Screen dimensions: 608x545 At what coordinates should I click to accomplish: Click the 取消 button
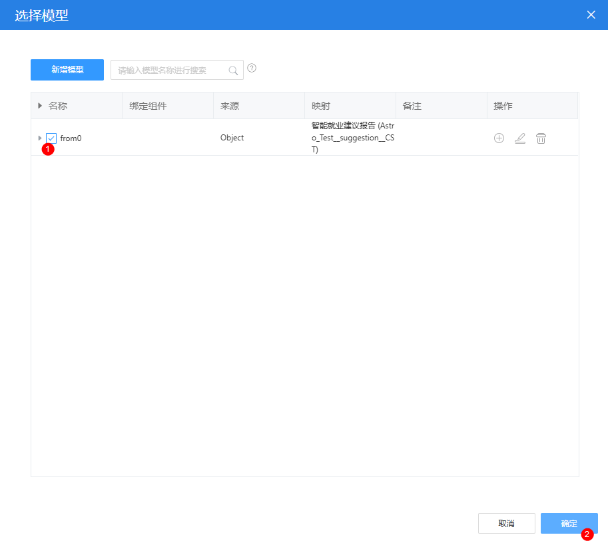(x=506, y=523)
